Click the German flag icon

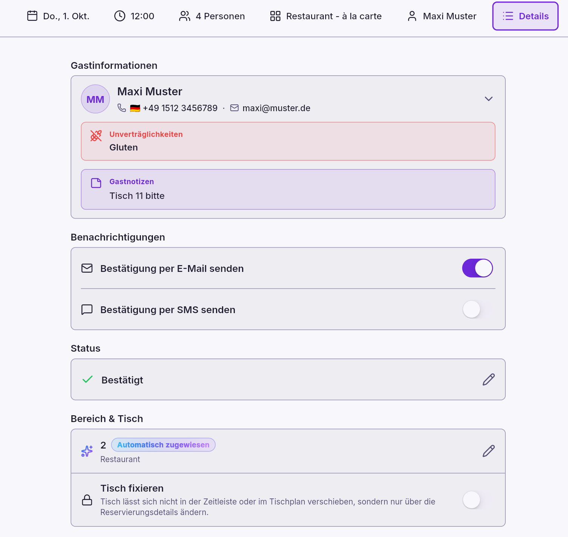click(x=135, y=108)
